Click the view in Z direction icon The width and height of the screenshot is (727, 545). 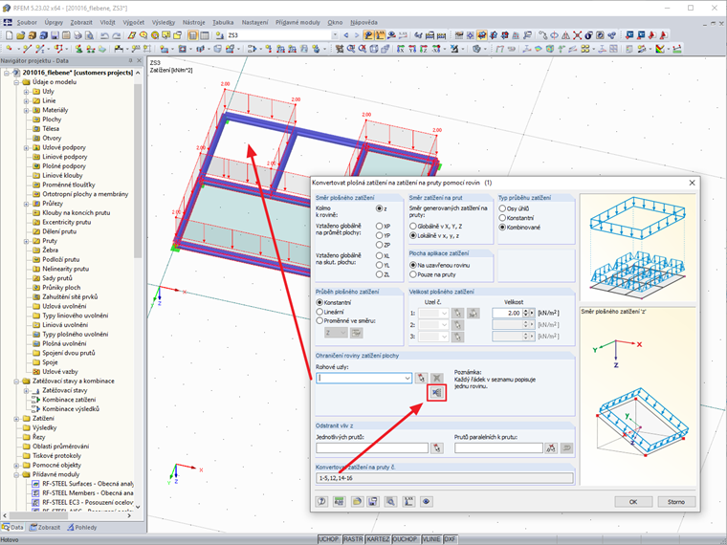click(x=424, y=49)
